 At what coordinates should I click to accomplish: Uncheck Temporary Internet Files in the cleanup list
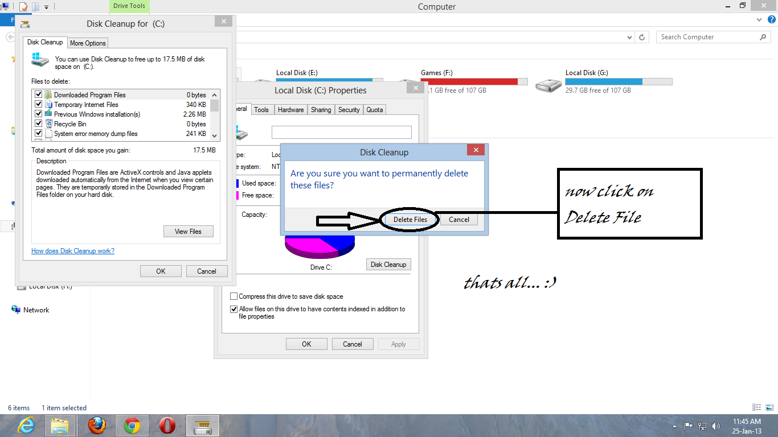(38, 104)
